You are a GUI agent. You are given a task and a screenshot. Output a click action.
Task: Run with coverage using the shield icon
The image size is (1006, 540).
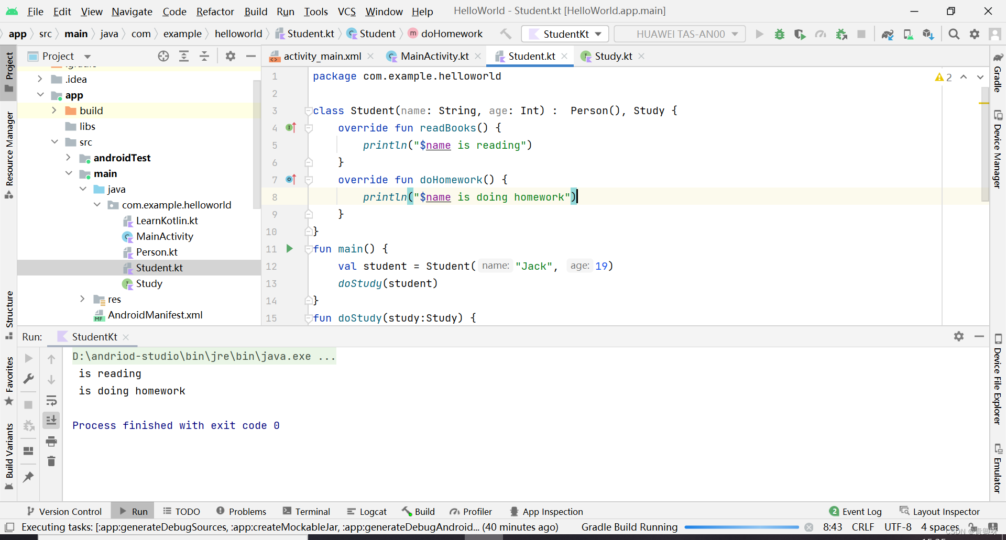point(800,34)
